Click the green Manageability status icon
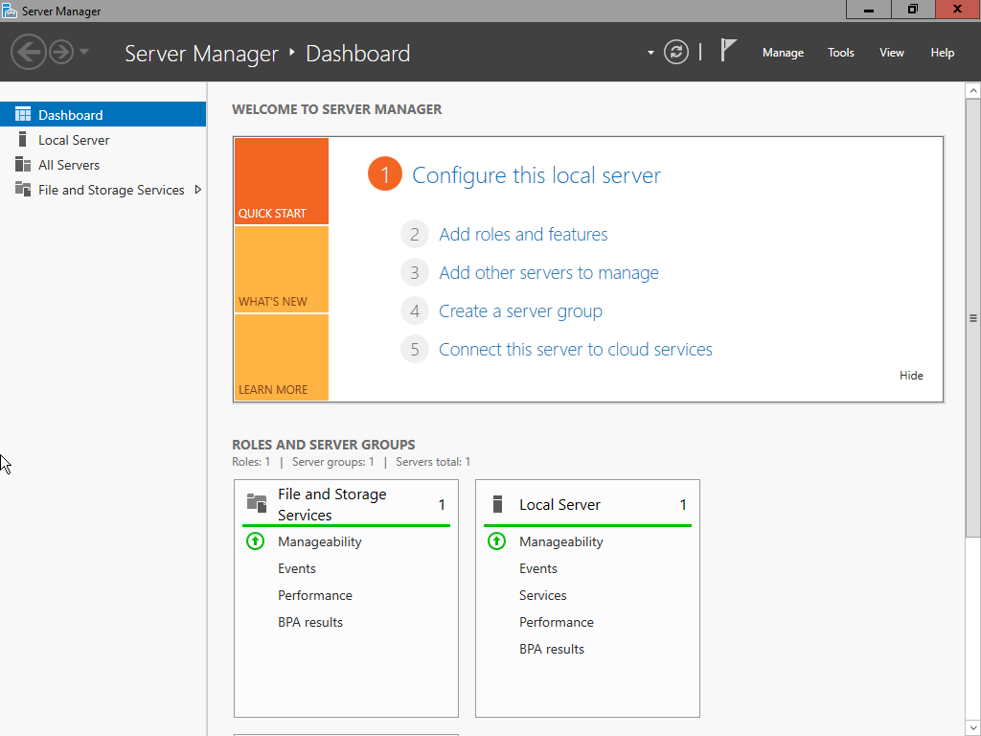Viewport: 981px width, 736px height. coord(255,540)
